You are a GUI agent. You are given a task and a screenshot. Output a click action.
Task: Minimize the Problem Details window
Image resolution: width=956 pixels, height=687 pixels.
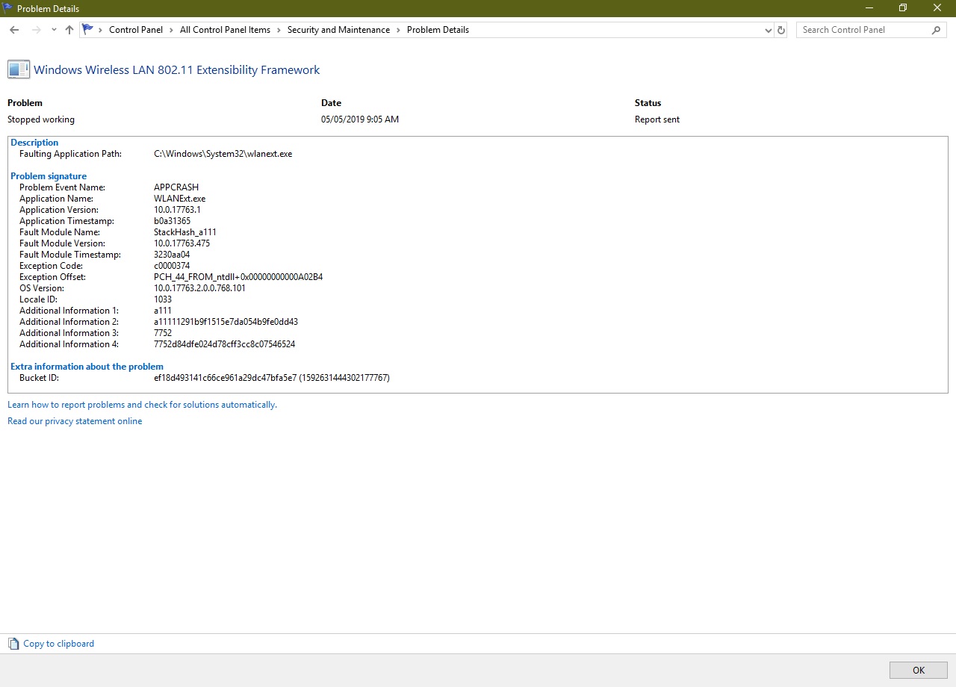pyautogui.click(x=869, y=8)
